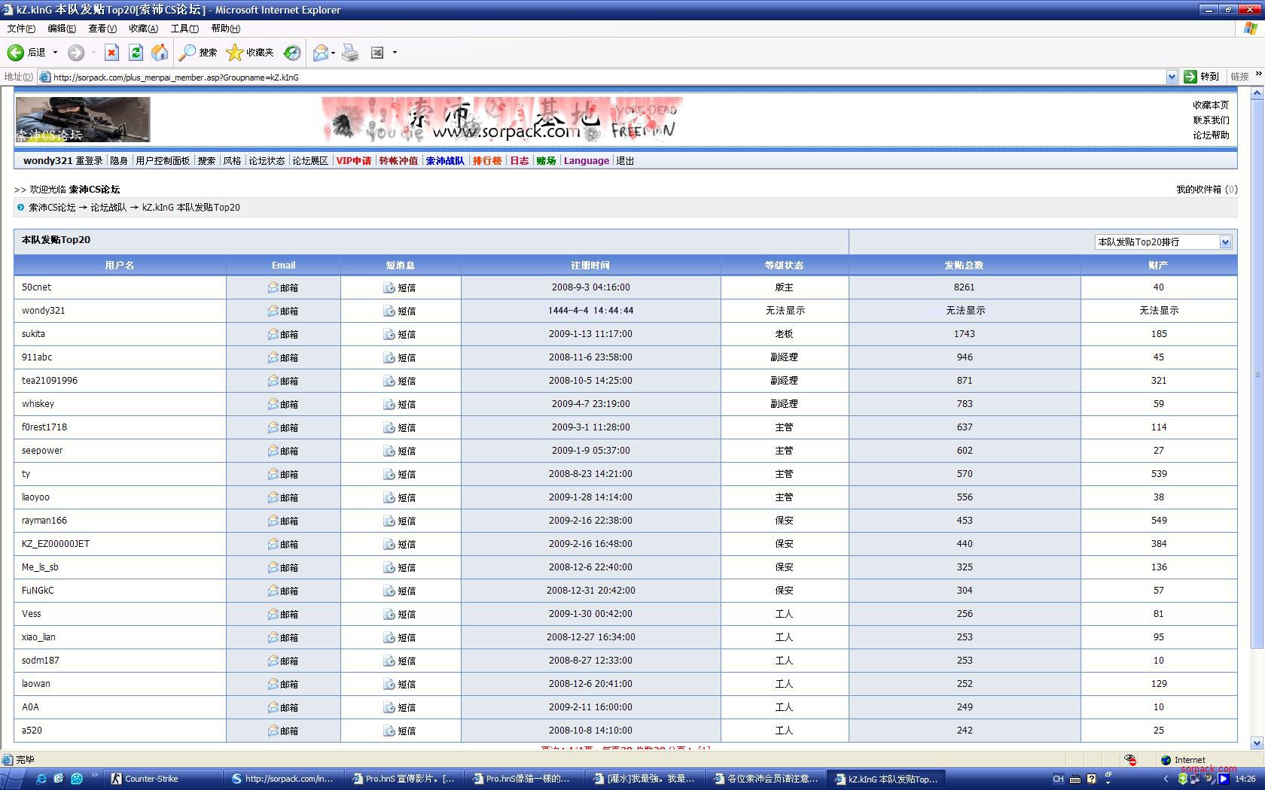This screenshot has height=790, width=1265.
Task: Click the Go button beside address bar
Action: coord(1202,77)
